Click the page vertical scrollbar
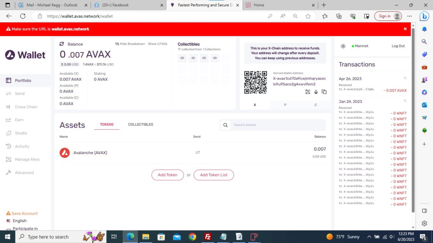Screen dimensions: 433x243 point(413,120)
